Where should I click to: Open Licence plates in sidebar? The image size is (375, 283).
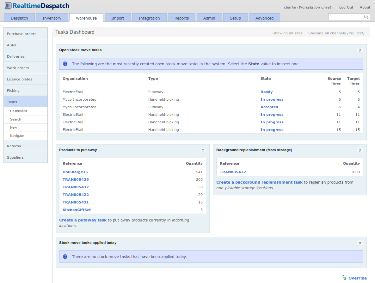26,79
